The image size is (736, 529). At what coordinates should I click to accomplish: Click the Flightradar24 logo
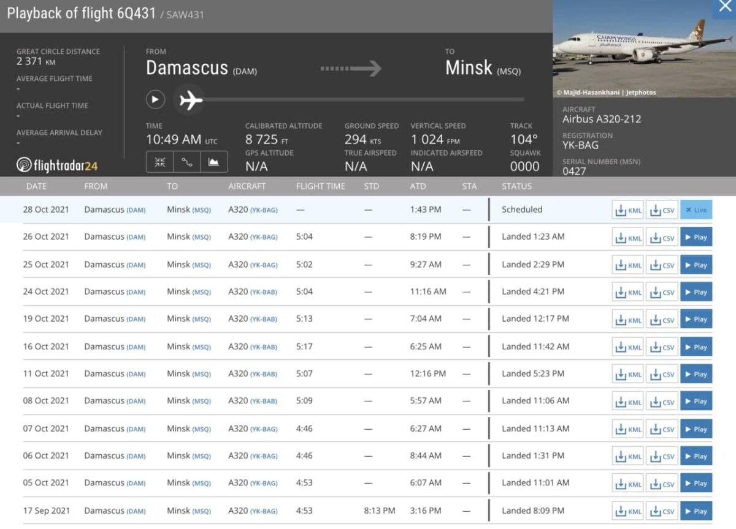tap(57, 165)
